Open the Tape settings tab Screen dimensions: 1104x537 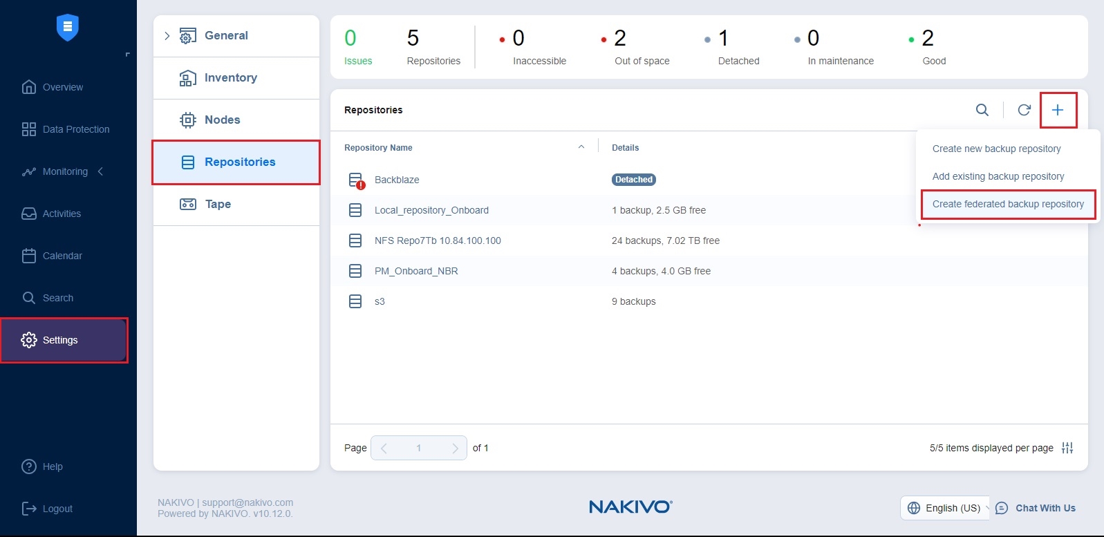(x=218, y=204)
